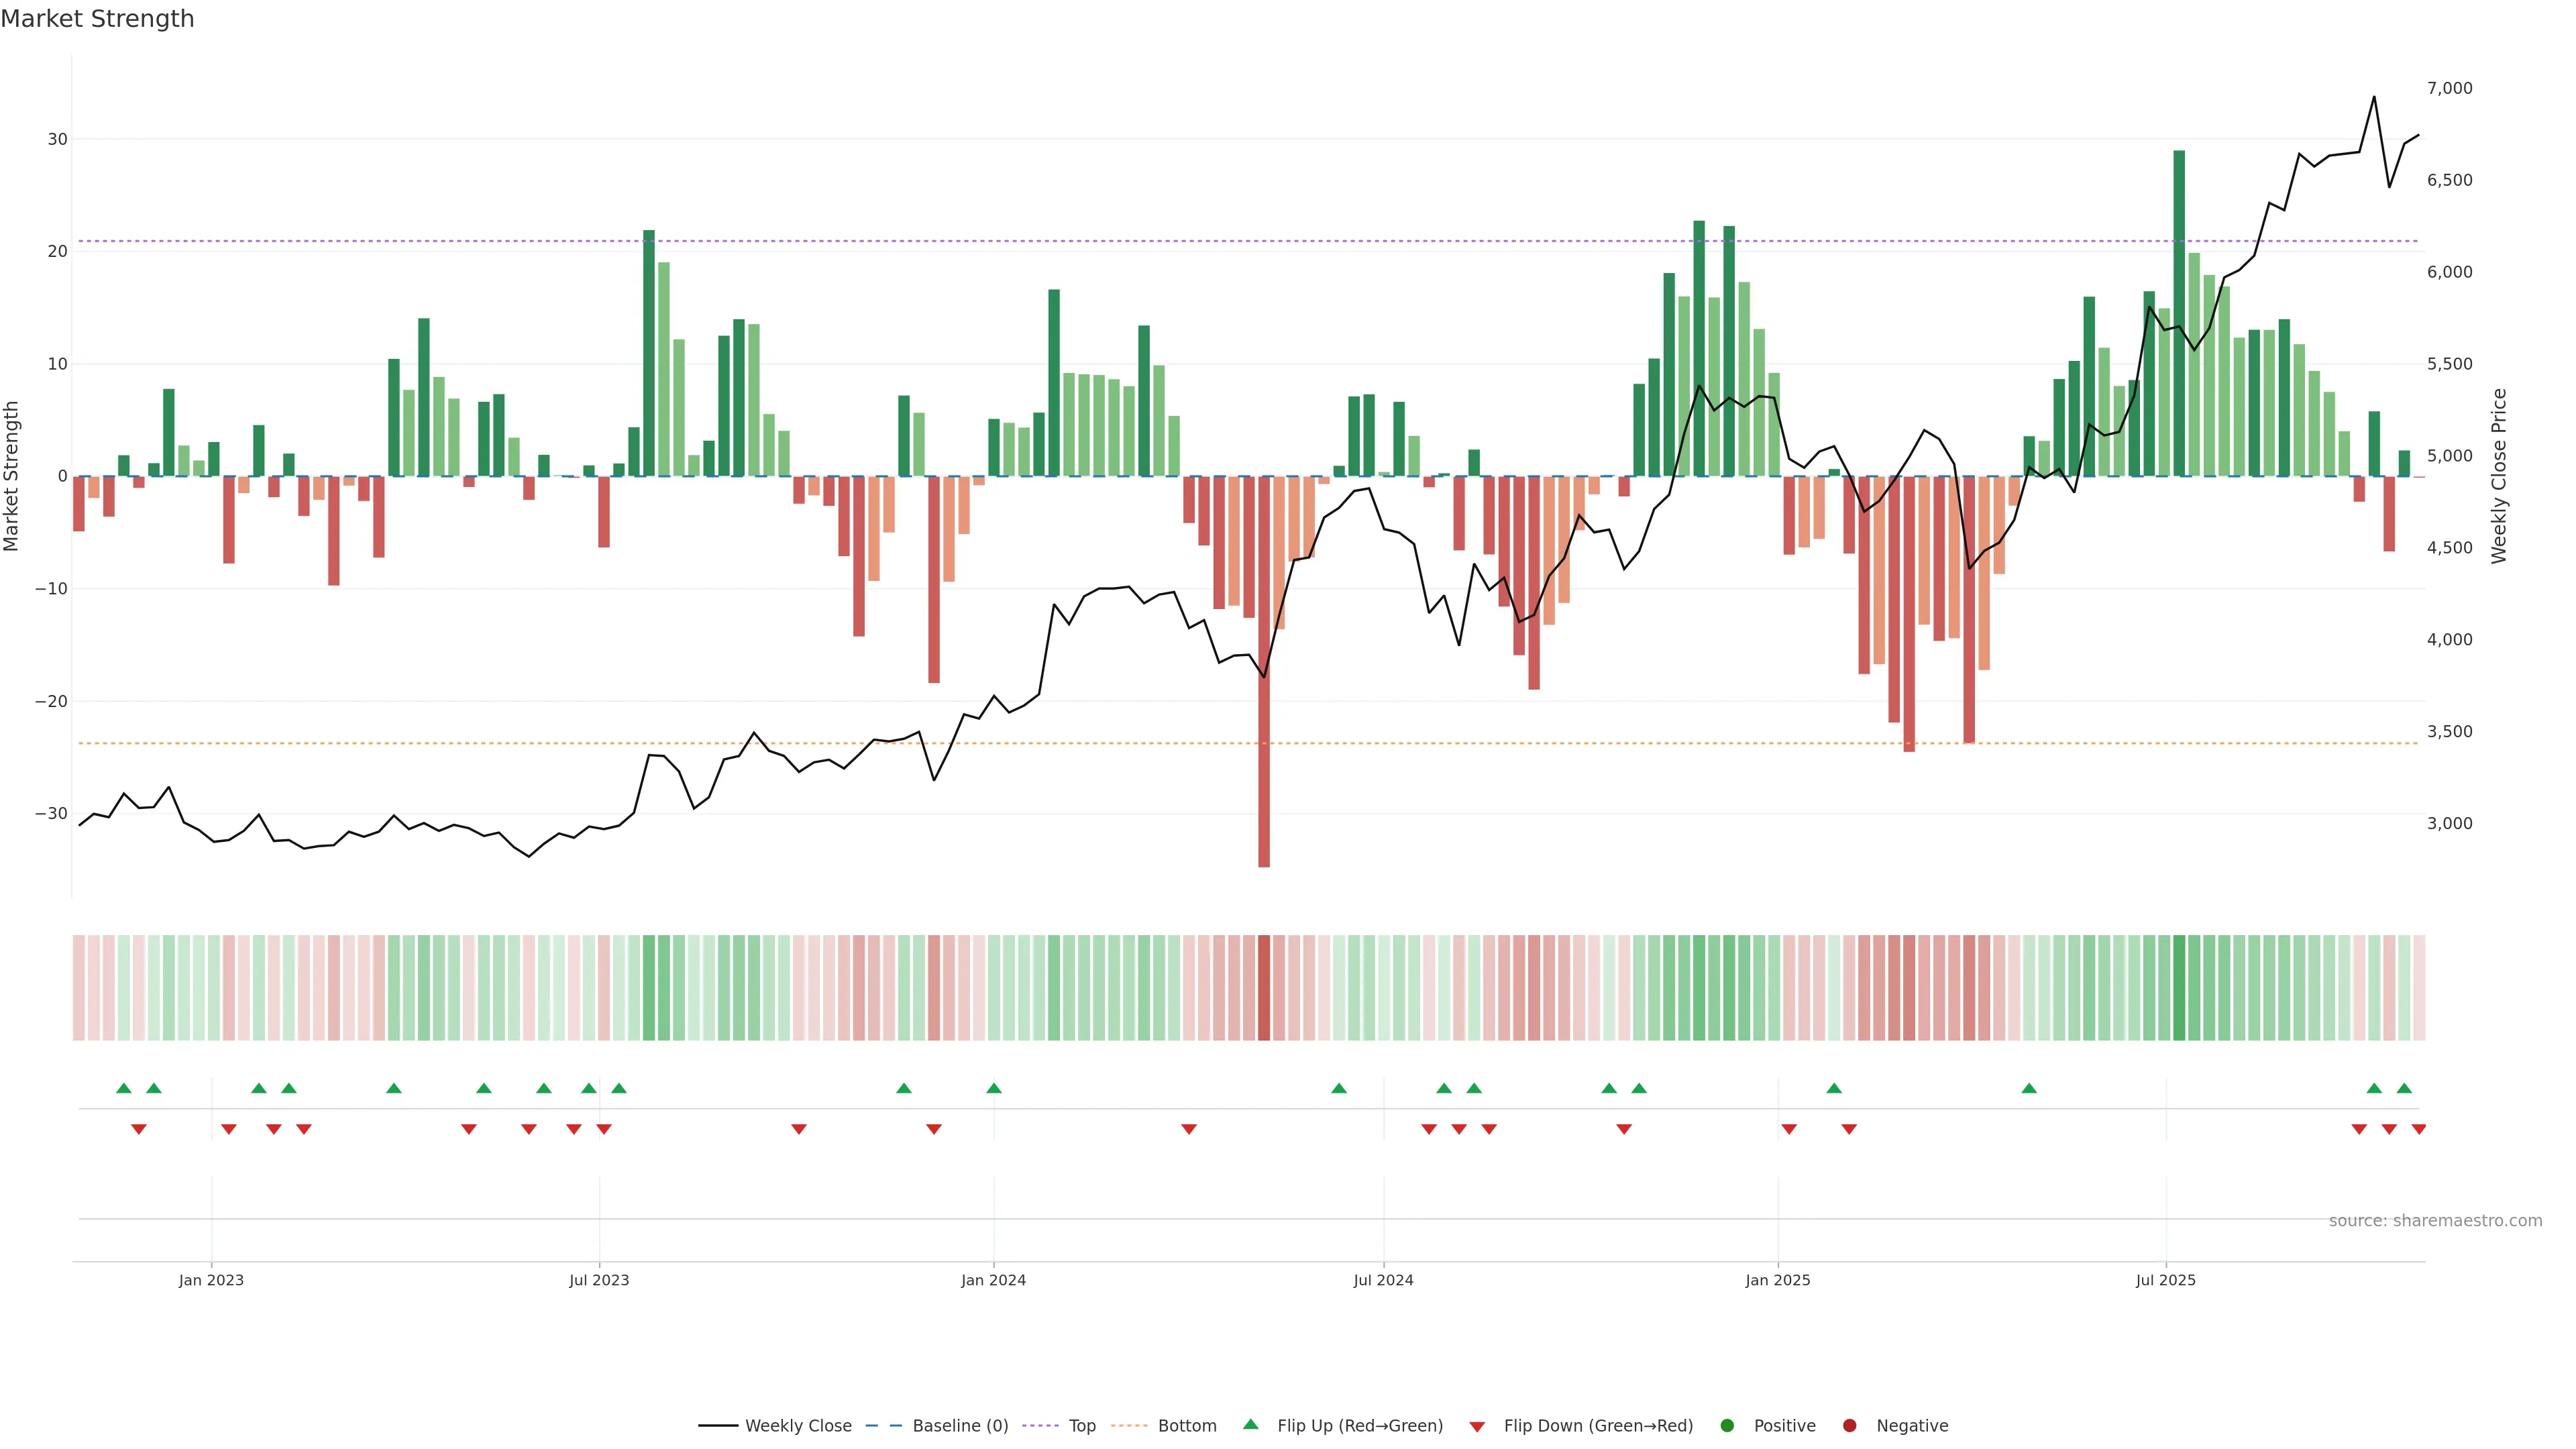Click the Jan 2024 x-axis label
The width and height of the screenshot is (2576, 1449).
tap(993, 1280)
